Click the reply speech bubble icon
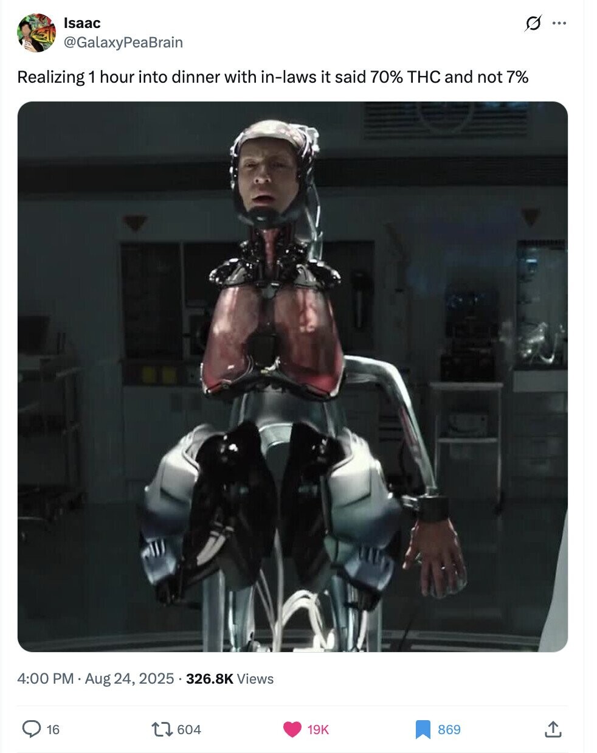 coord(31,729)
